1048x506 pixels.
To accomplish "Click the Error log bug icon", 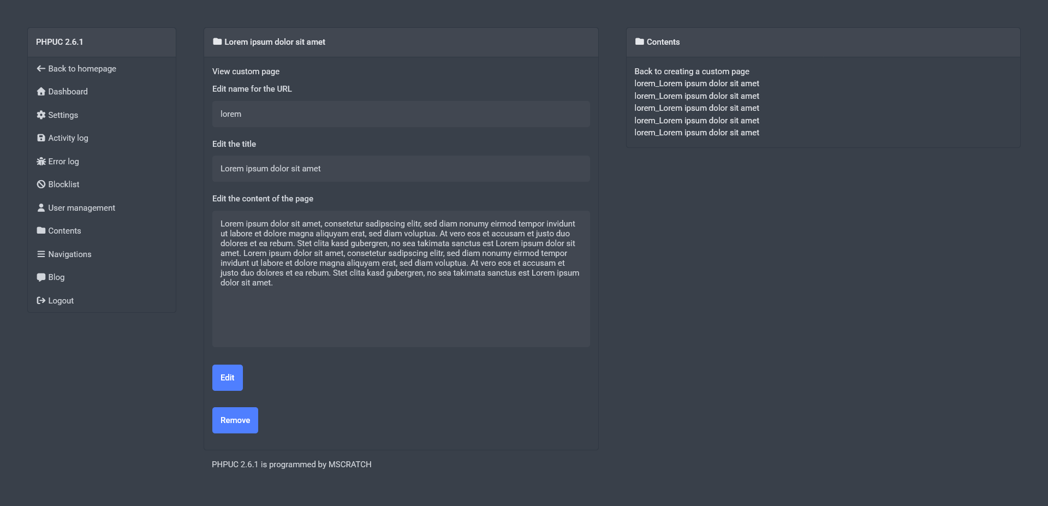I will point(41,162).
